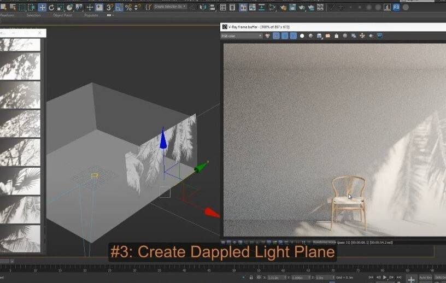Select the Move tool in main toolbar
Image resolution: width=446 pixels, height=283 pixels.
coord(42,8)
